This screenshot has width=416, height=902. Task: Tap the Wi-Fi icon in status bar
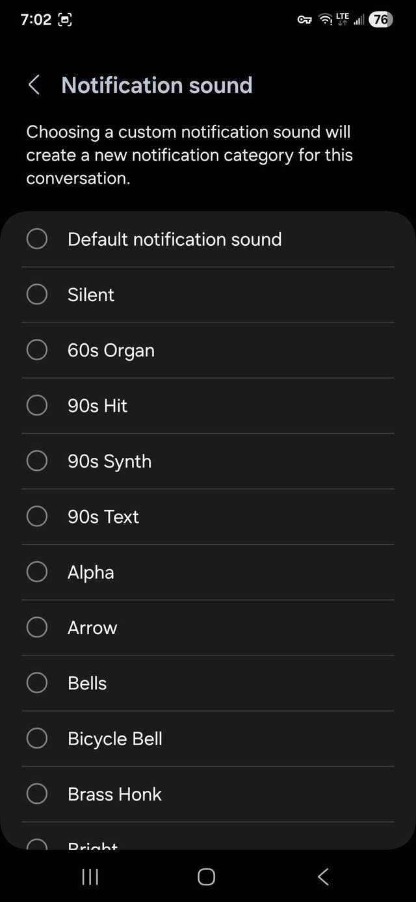(325, 20)
